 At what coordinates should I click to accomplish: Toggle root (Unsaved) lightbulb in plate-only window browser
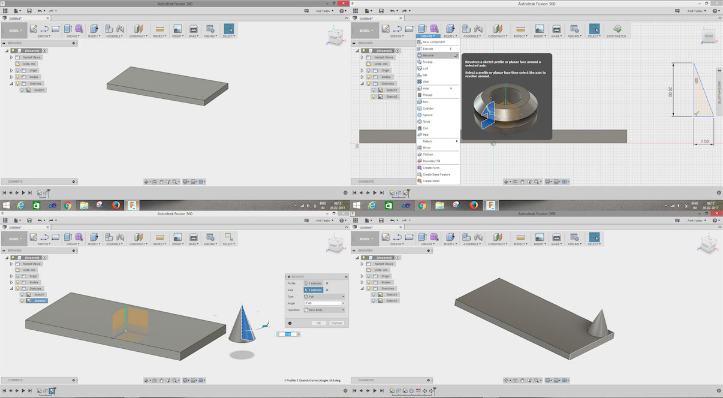click(x=13, y=51)
